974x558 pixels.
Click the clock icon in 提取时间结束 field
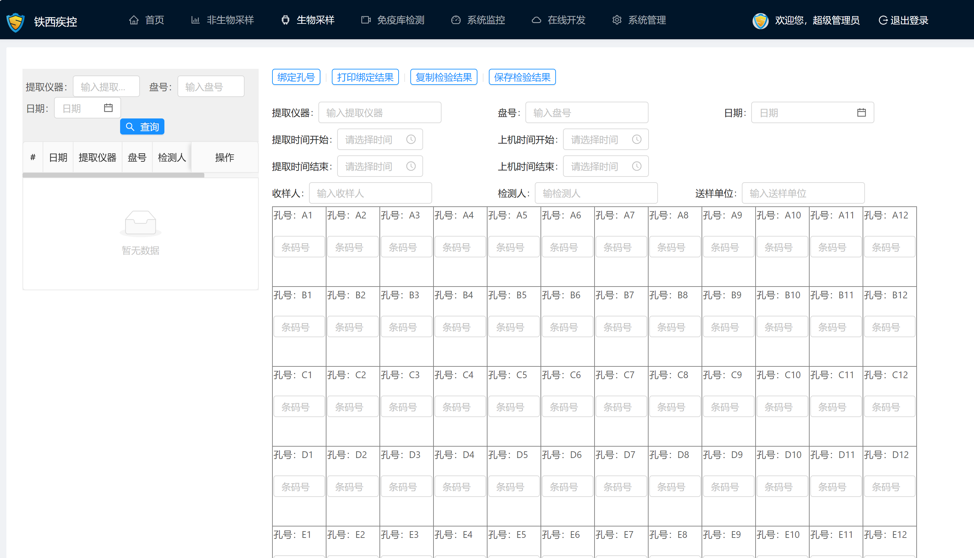click(411, 166)
